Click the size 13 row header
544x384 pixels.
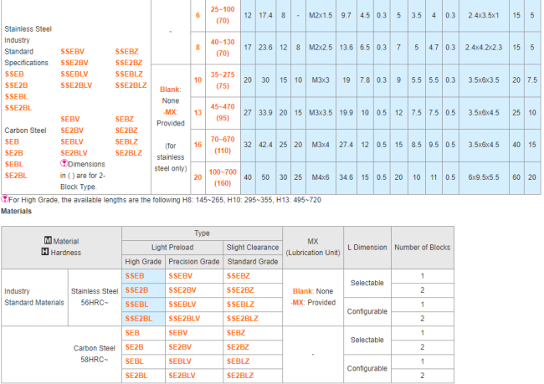coord(198,112)
